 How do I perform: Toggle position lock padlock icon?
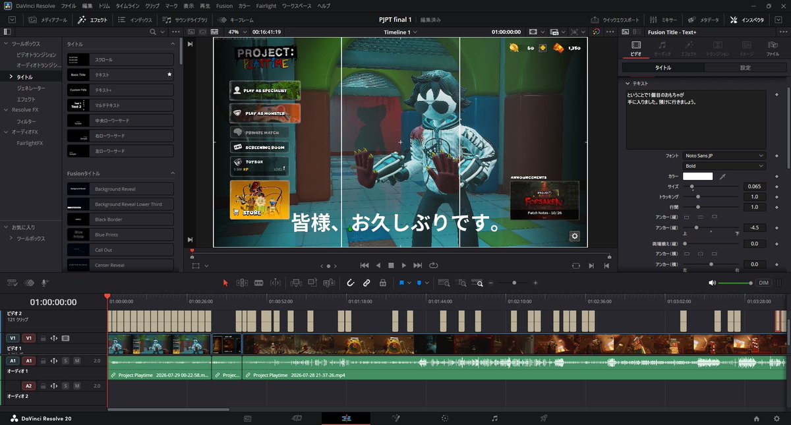pyautogui.click(x=382, y=283)
